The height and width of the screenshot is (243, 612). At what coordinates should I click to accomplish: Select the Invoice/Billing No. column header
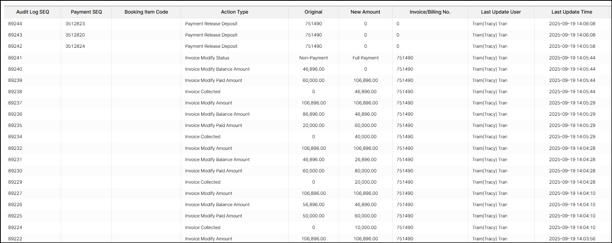tap(430, 12)
